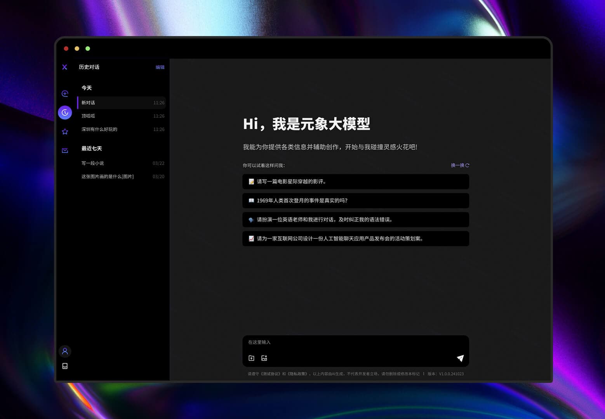Click the new conversation plus icon
This screenshot has width=605, height=419.
coord(65,93)
